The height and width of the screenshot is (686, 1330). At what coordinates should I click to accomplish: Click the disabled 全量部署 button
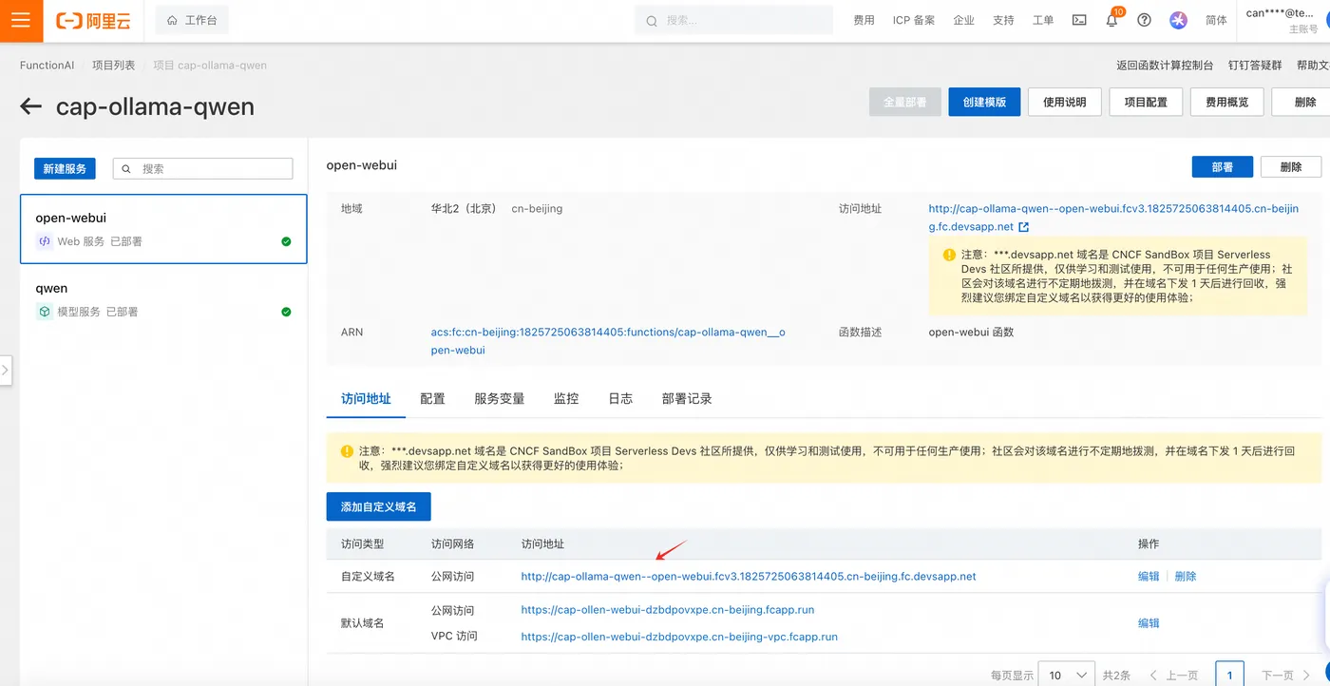pyautogui.click(x=904, y=102)
